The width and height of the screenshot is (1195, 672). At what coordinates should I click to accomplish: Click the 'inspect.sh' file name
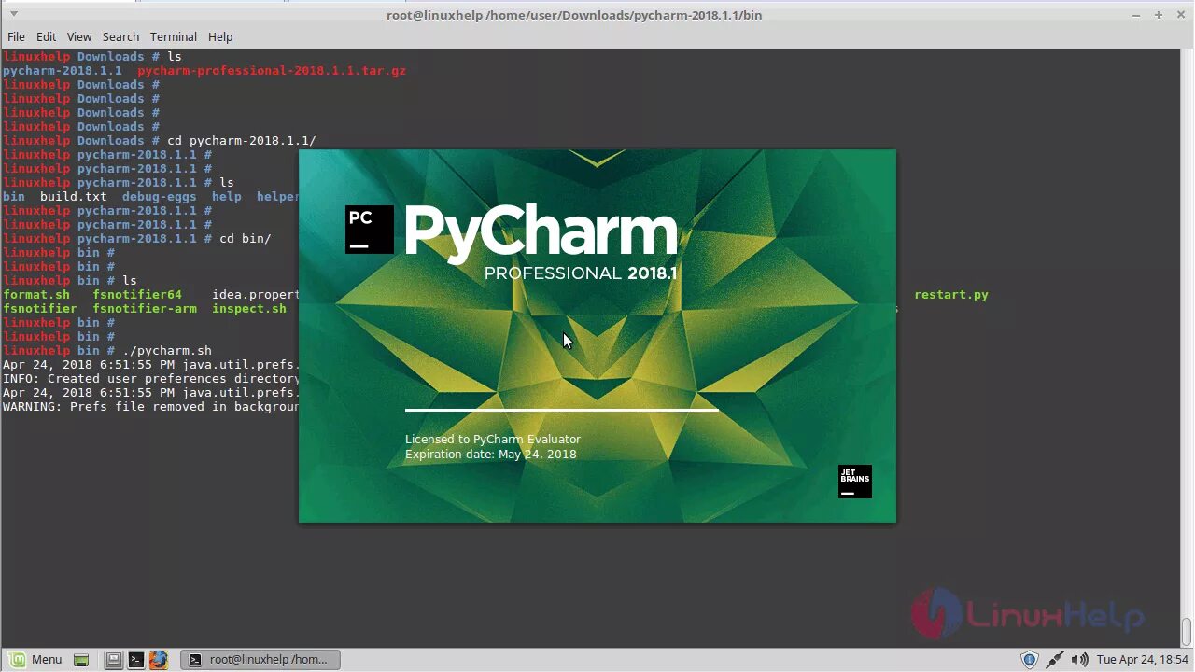click(x=249, y=309)
